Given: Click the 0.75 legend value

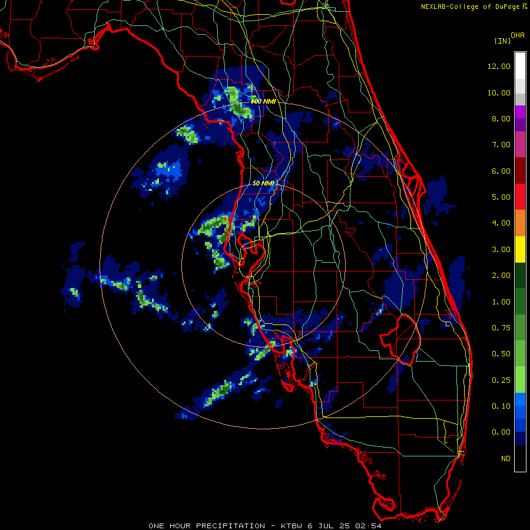Looking at the screenshot, I should point(501,328).
